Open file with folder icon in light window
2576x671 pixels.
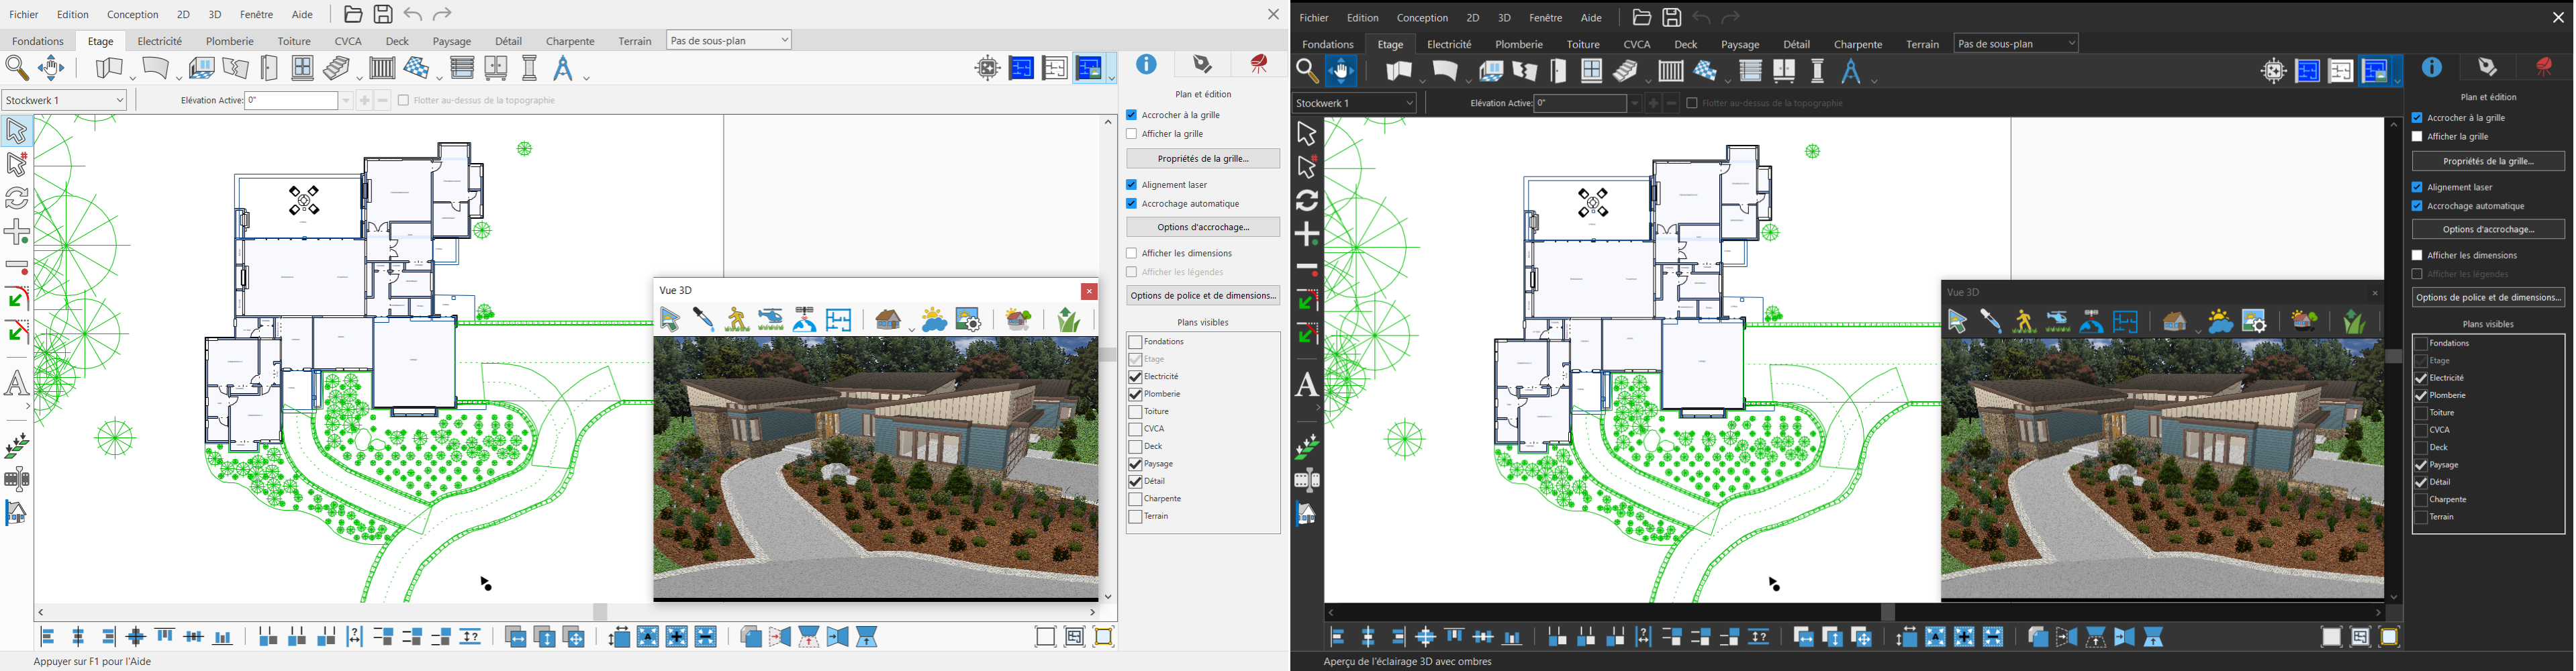[353, 14]
